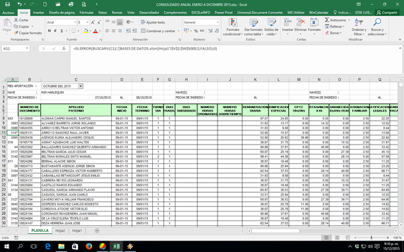This screenshot has width=404, height=252.
Task: Align text left in Alineación group
Action: point(108,31)
